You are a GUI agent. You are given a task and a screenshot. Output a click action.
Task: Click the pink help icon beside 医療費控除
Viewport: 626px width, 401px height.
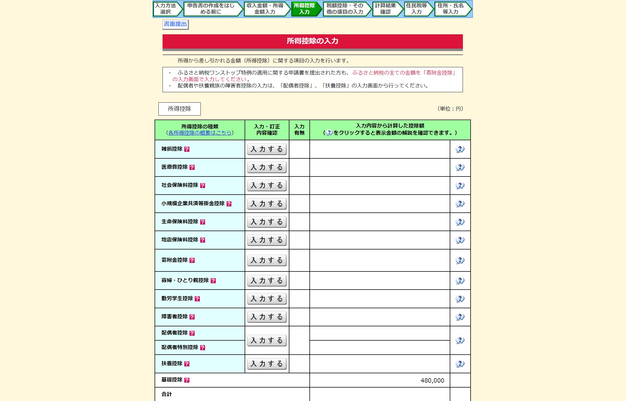[x=192, y=167]
